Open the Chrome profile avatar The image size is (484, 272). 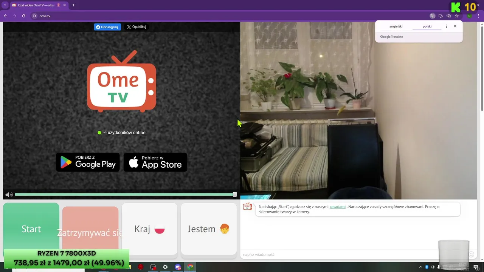469,16
